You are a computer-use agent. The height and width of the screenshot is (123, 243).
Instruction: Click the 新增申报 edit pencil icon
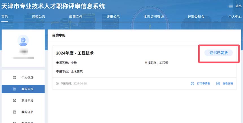[x=14, y=100]
